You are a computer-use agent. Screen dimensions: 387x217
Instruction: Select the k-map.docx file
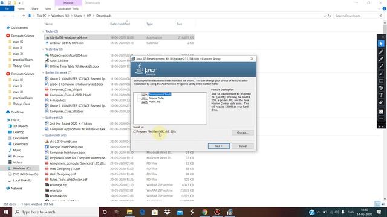click(58, 101)
